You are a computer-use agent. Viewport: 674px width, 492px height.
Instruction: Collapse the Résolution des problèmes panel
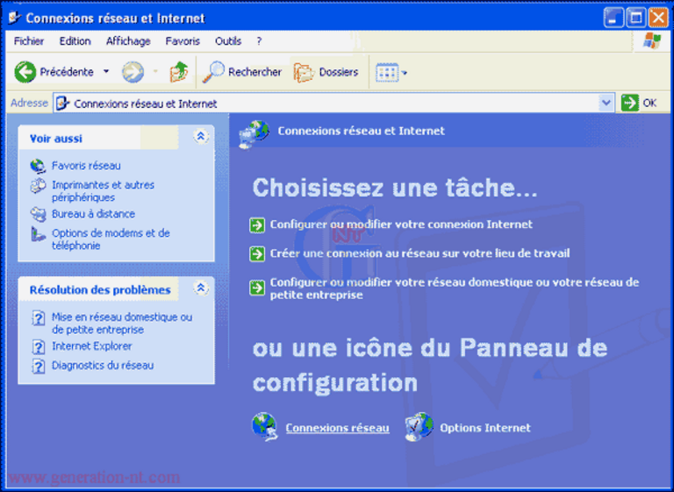200,288
